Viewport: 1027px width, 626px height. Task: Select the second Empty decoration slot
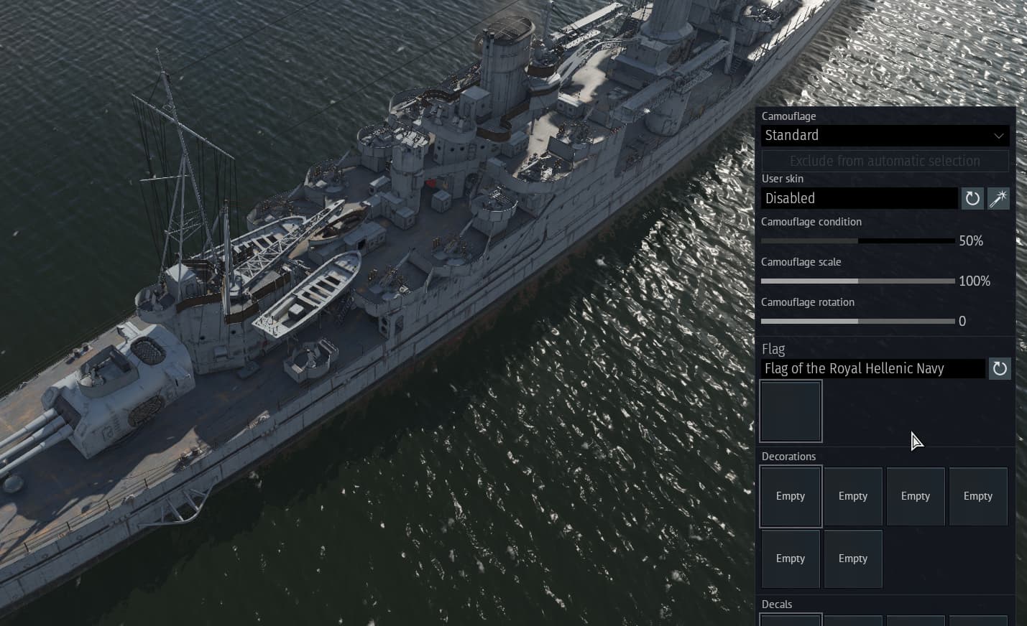coord(853,496)
